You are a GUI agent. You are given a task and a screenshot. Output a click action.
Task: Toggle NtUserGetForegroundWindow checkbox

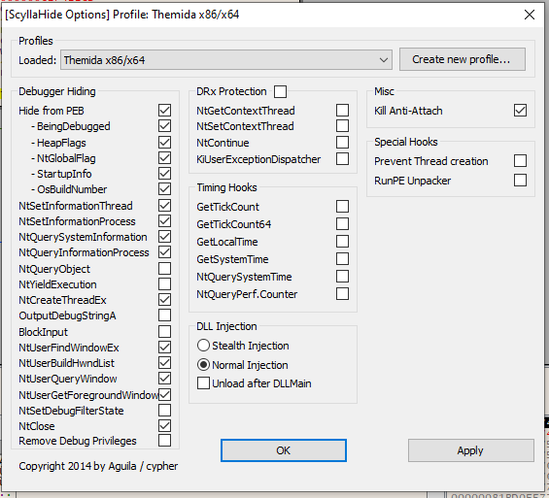[164, 395]
